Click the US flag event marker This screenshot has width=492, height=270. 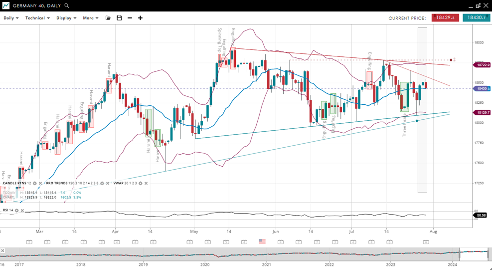(262, 242)
